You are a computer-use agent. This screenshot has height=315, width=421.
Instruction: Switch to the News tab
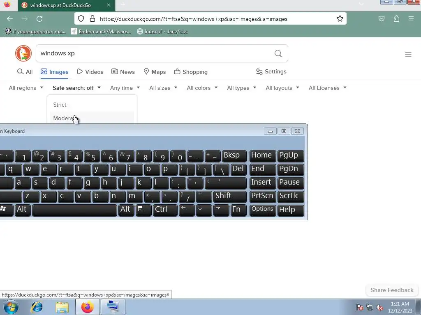(123, 72)
